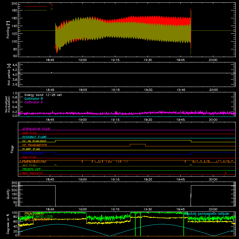The height and width of the screenshot is (239, 239).
Task: Click the Roll period axis title
Action: click(9, 74)
